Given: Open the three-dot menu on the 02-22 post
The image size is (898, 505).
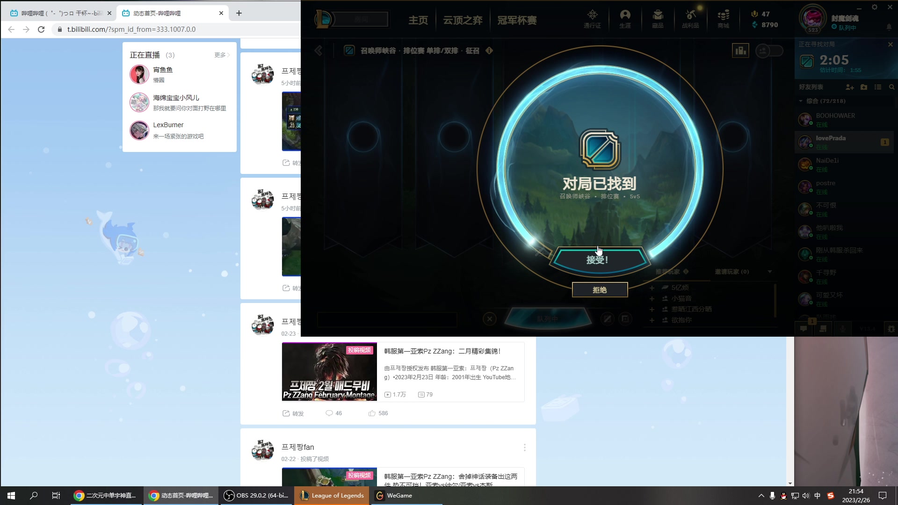Looking at the screenshot, I should 524,447.
